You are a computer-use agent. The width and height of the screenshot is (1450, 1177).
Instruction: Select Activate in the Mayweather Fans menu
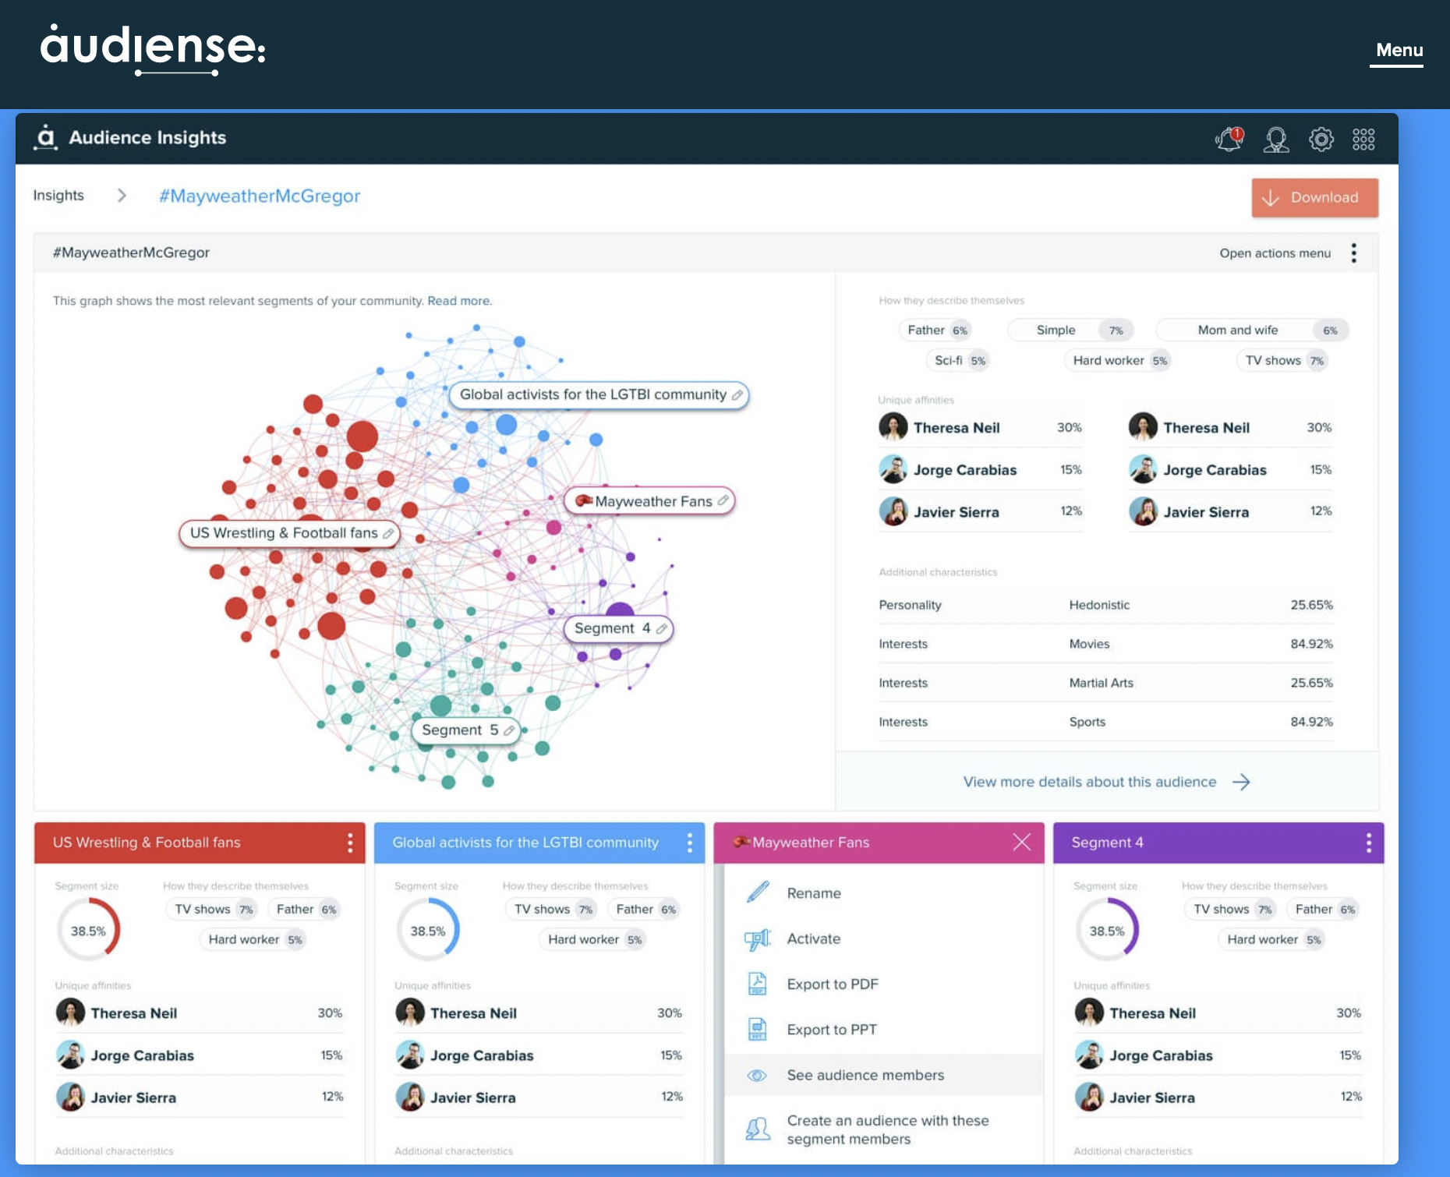884,938
